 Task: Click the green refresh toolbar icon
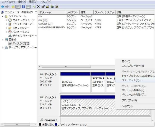pyautogui.click(x=34, y=6)
